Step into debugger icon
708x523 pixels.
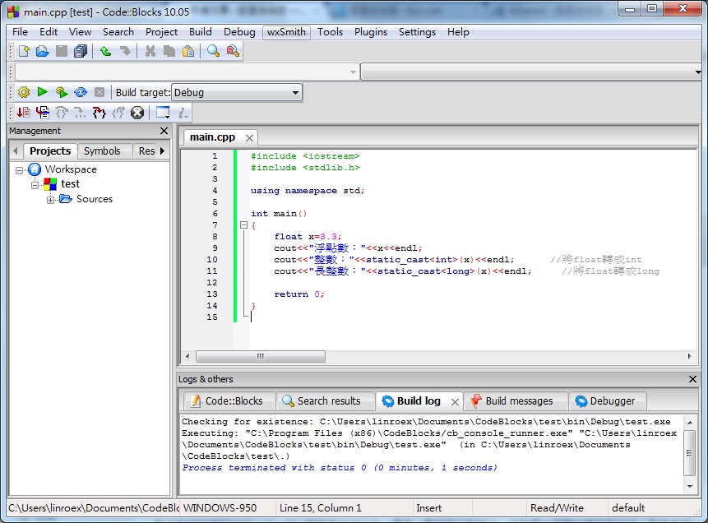click(99, 113)
